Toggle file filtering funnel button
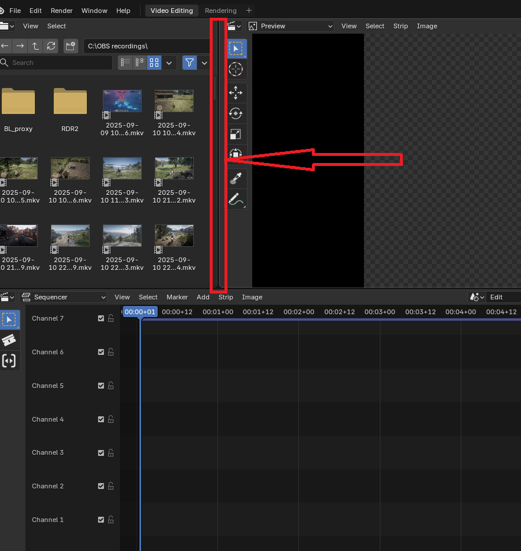This screenshot has height=551, width=521. click(190, 63)
